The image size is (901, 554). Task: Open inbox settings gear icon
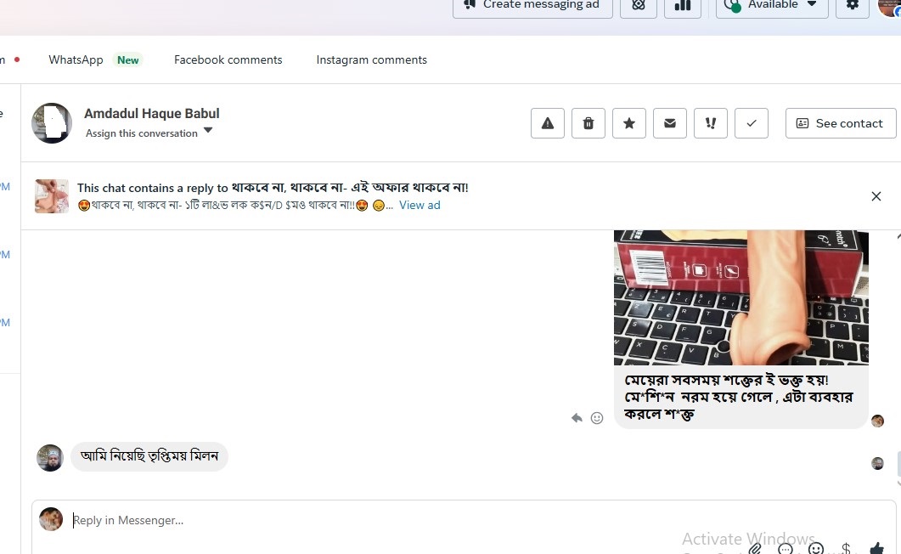point(853,6)
